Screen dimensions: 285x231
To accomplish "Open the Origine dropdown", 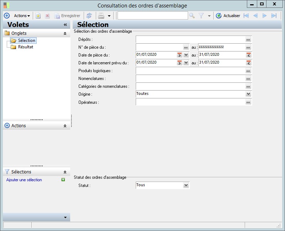I will [248, 94].
